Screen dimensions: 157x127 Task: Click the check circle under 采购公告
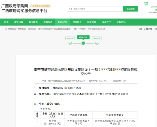tap(70, 43)
